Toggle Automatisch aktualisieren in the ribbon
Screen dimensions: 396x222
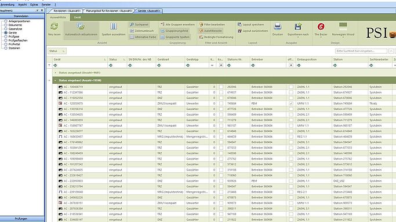pos(81,29)
